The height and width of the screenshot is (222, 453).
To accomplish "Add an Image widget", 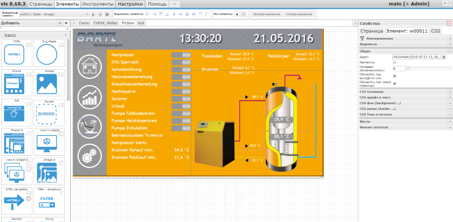I will (x=49, y=83).
